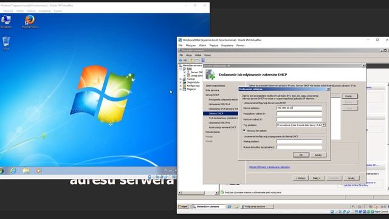Click the refresh status icon in Server Manager
The image size is (389, 219).
(222, 192)
